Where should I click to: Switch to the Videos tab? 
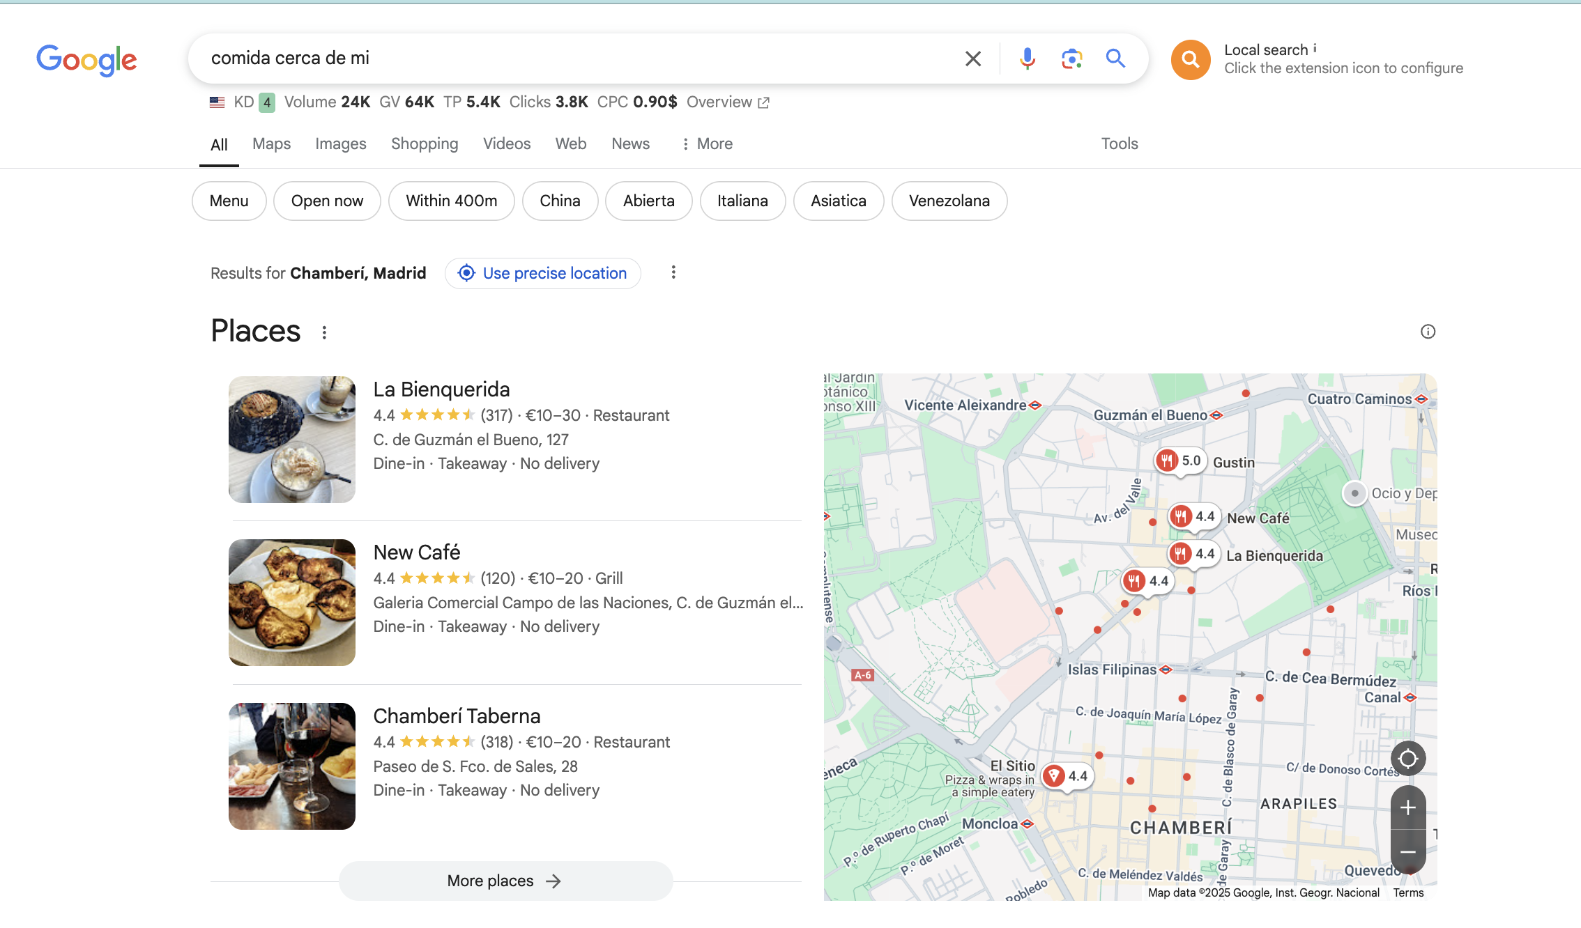(x=507, y=144)
